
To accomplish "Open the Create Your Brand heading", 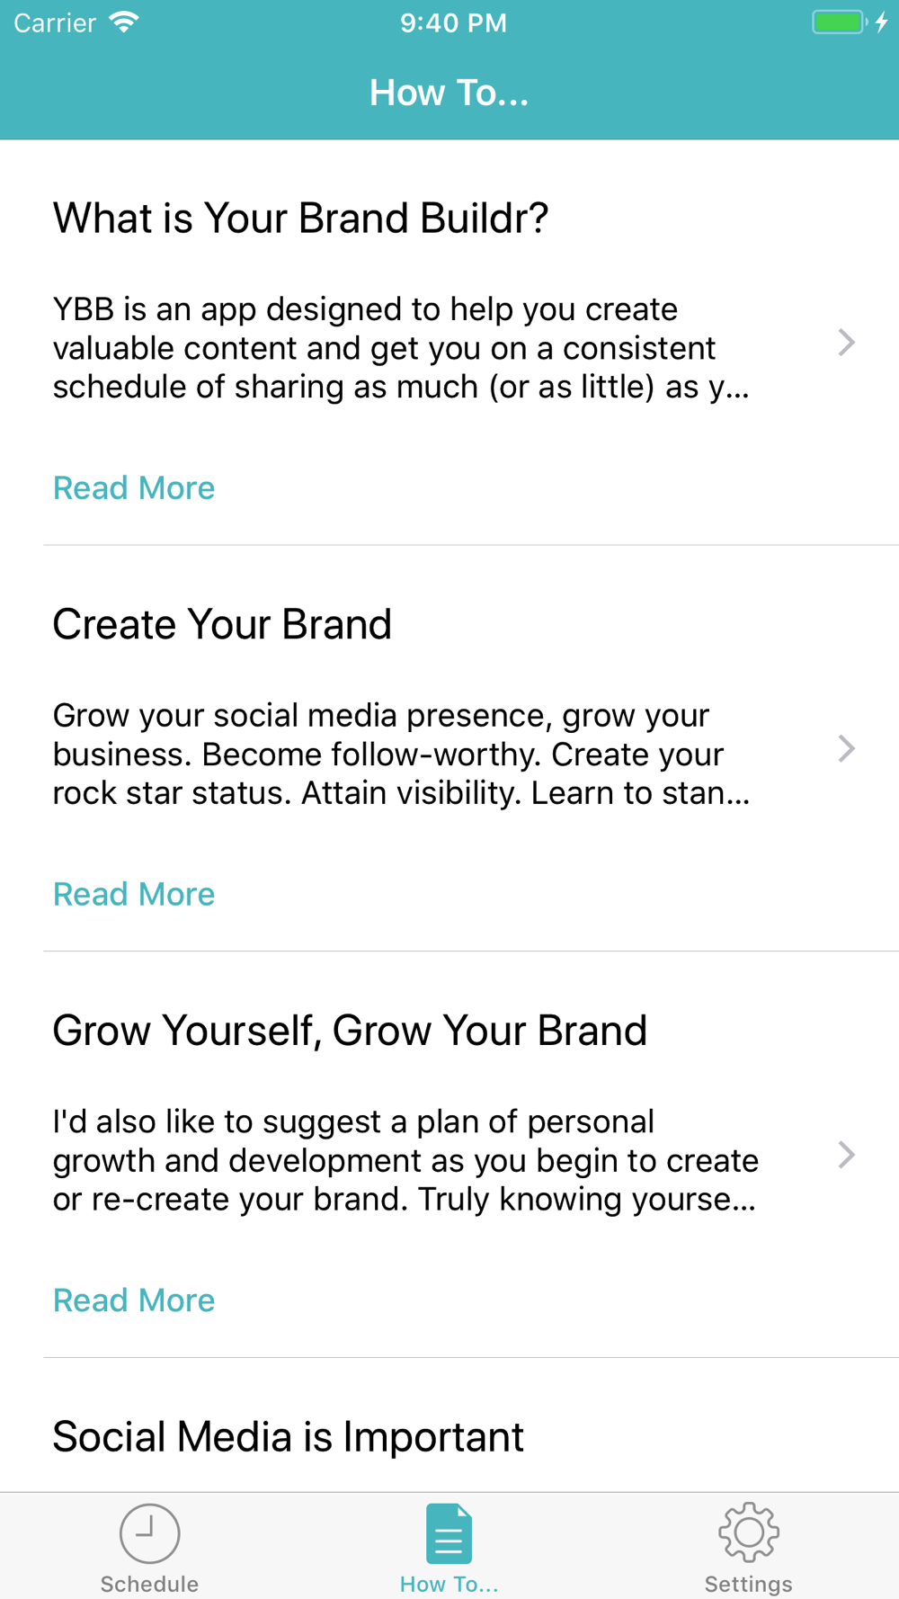I will click(222, 624).
